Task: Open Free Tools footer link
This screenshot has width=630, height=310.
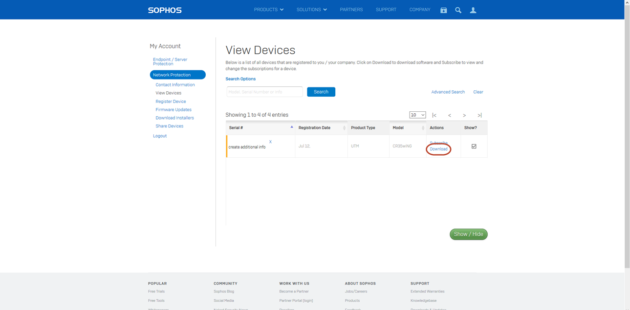Action: point(156,301)
